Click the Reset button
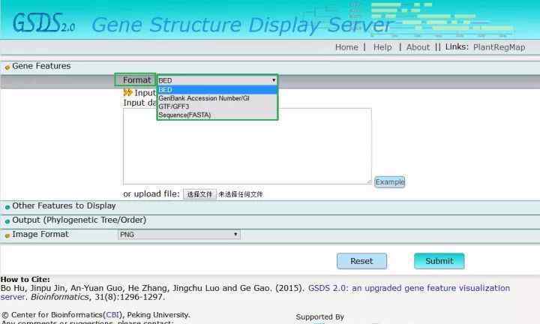The width and height of the screenshot is (540, 324). coord(361,261)
